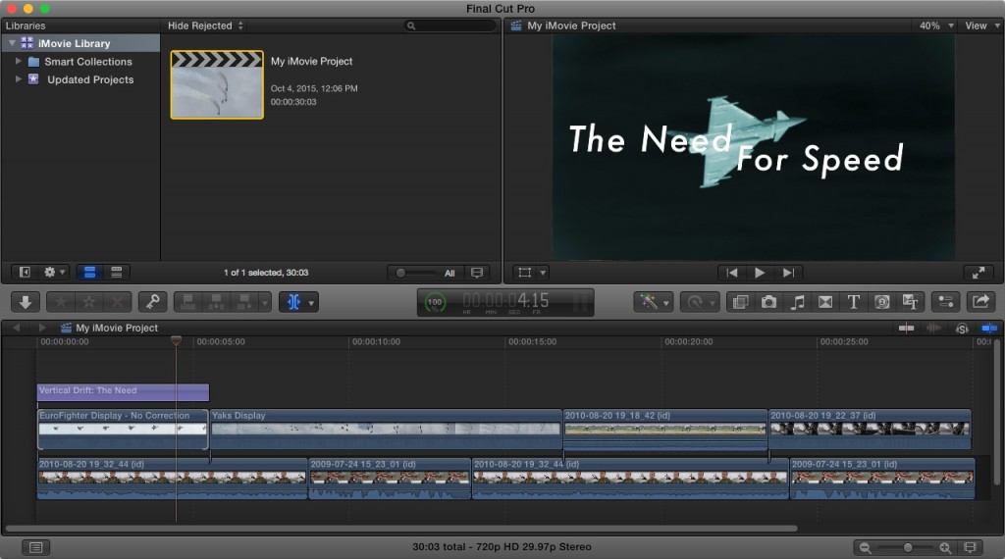This screenshot has height=559, width=1005.
Task: Go back in timeline history arrow
Action: pos(17,328)
